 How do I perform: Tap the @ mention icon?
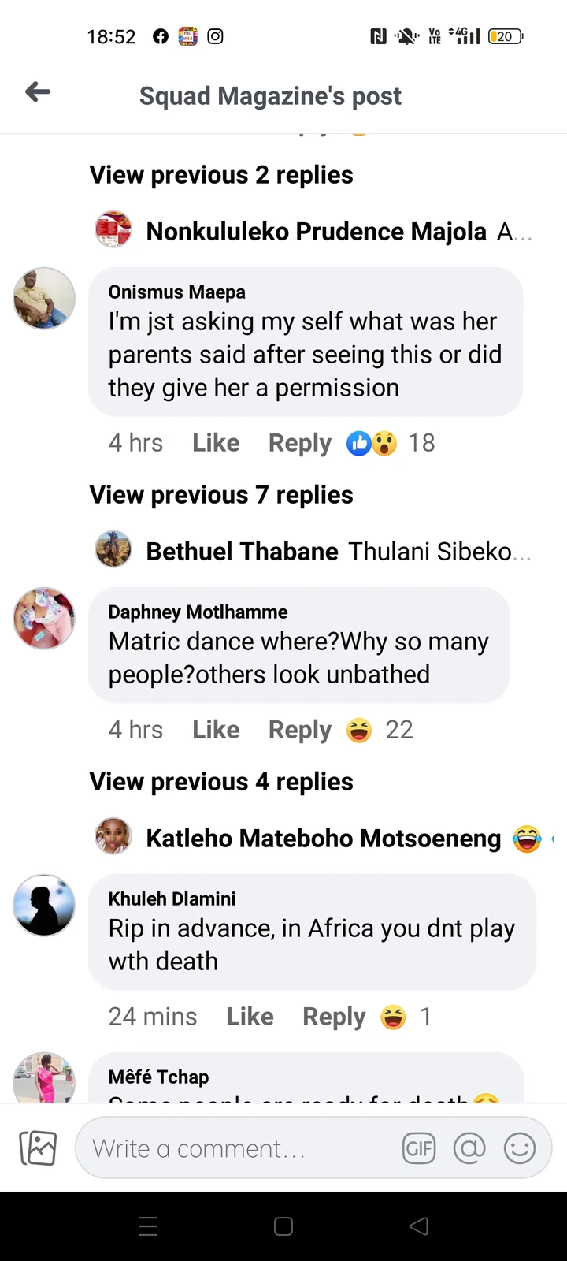469,1148
